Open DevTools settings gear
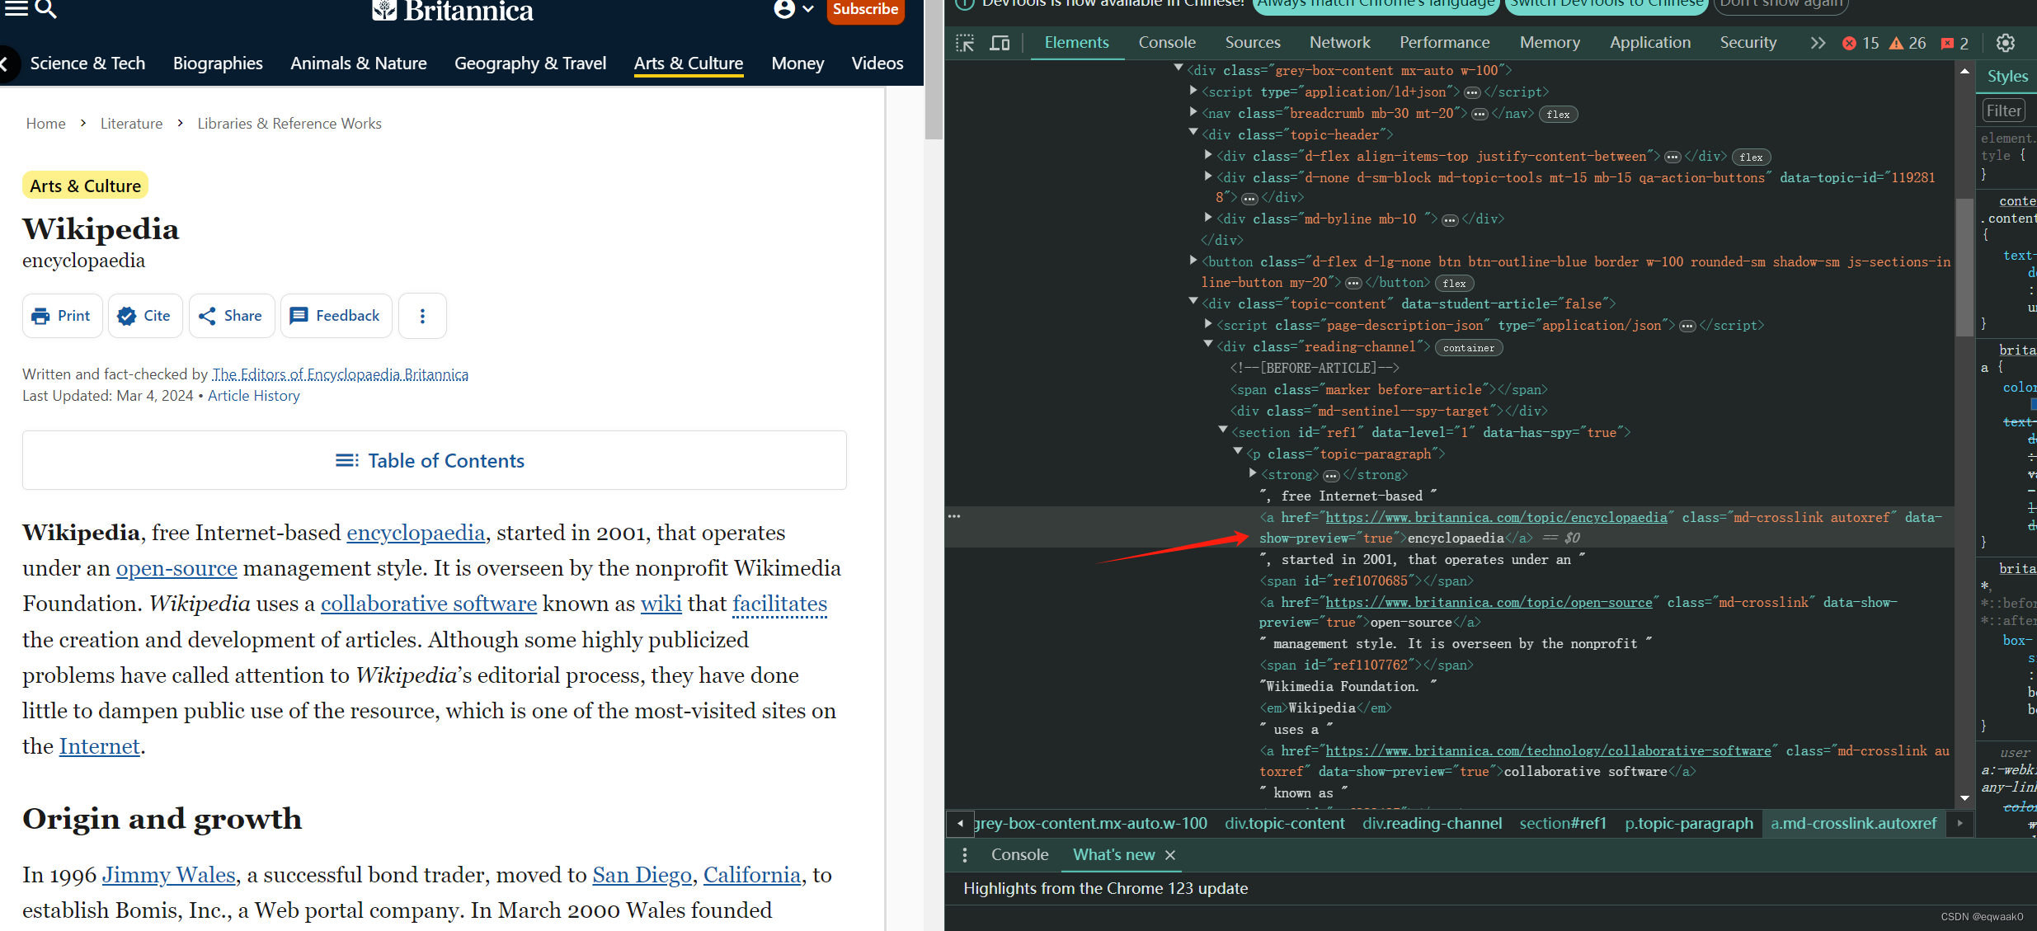This screenshot has height=931, width=2037. pyautogui.click(x=2005, y=43)
